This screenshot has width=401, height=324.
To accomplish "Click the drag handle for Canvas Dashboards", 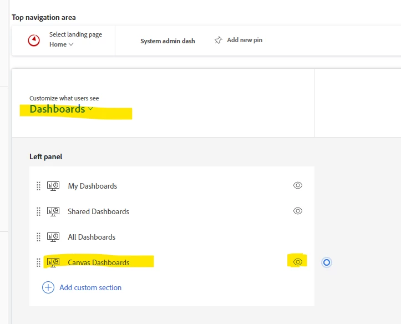I will click(x=38, y=262).
